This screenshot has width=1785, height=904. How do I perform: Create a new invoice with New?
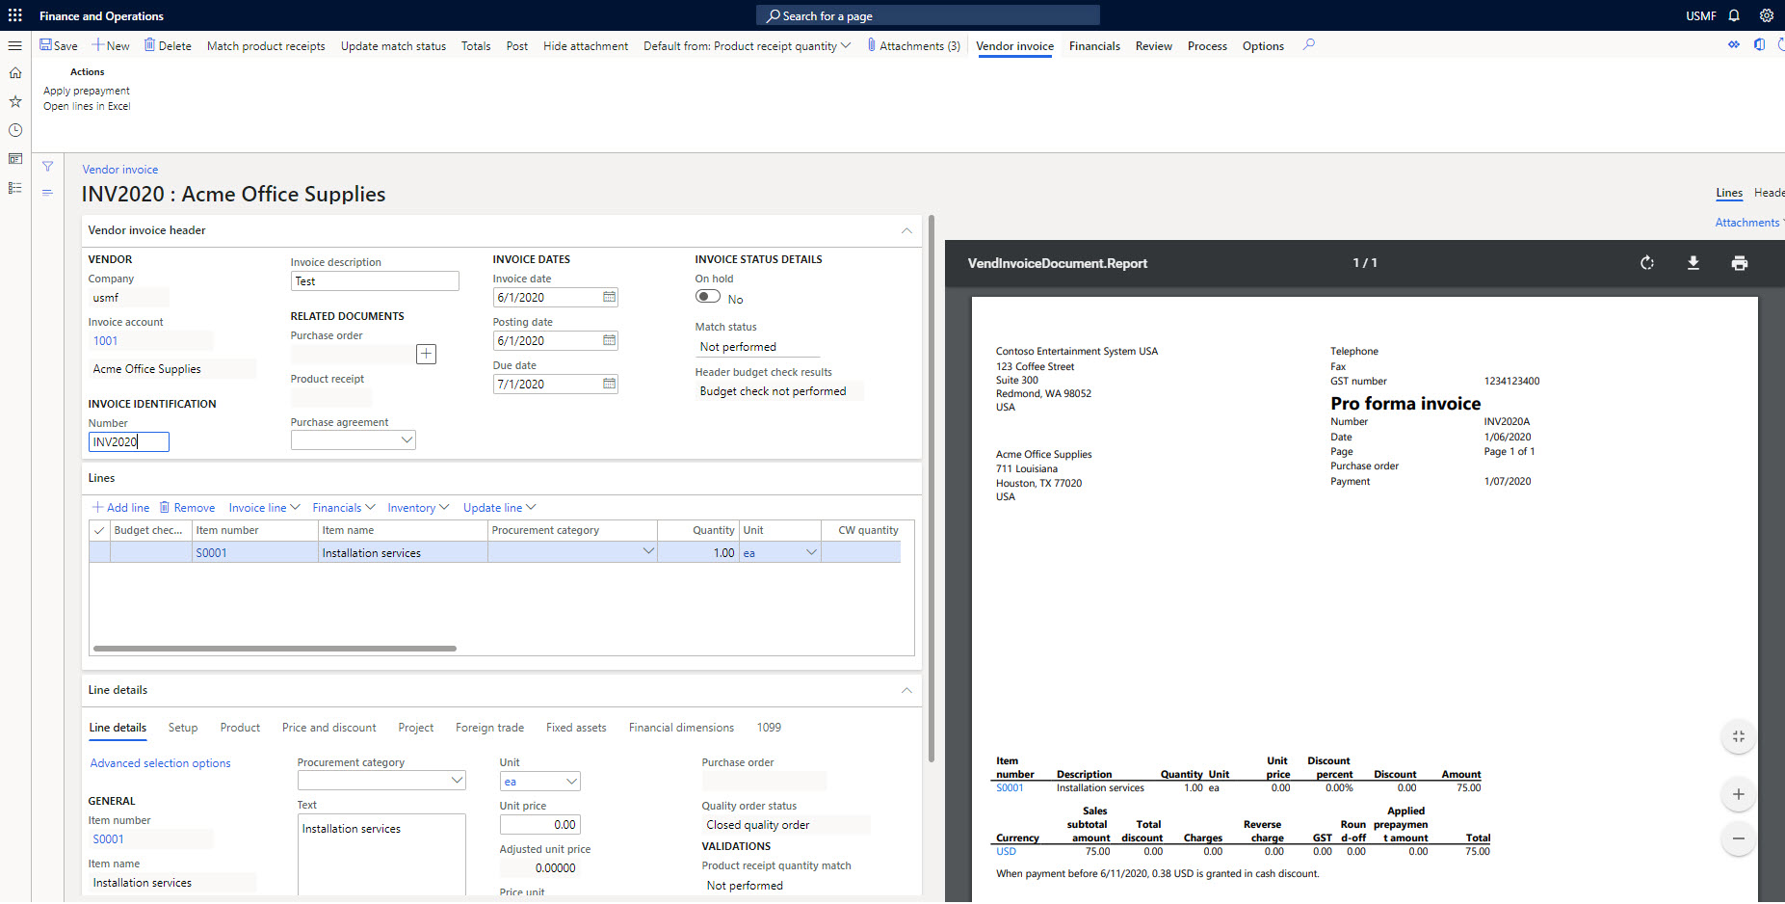111,45
